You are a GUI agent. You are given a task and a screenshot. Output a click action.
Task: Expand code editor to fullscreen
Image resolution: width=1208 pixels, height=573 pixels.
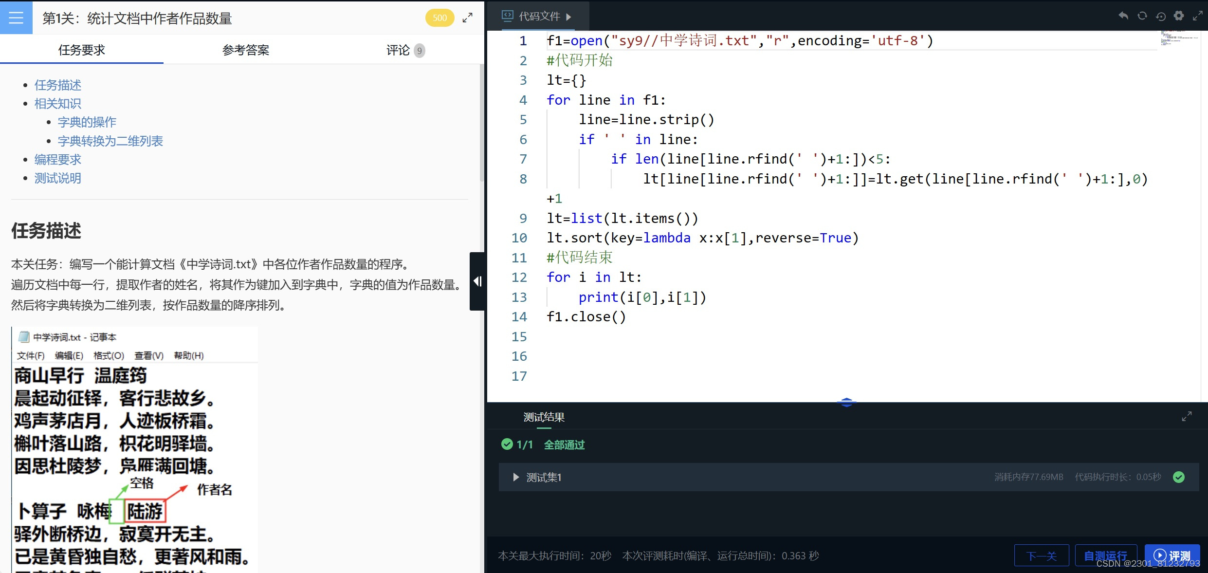1197,16
